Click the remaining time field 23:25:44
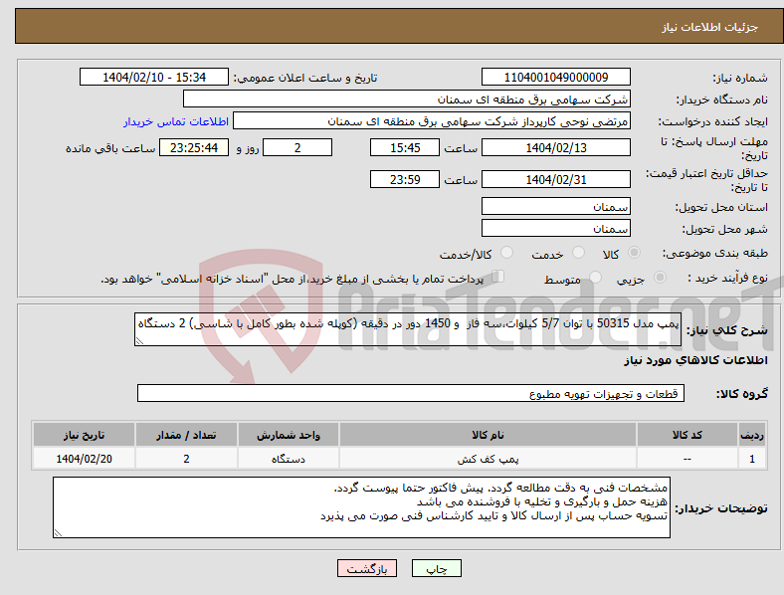 [194, 147]
